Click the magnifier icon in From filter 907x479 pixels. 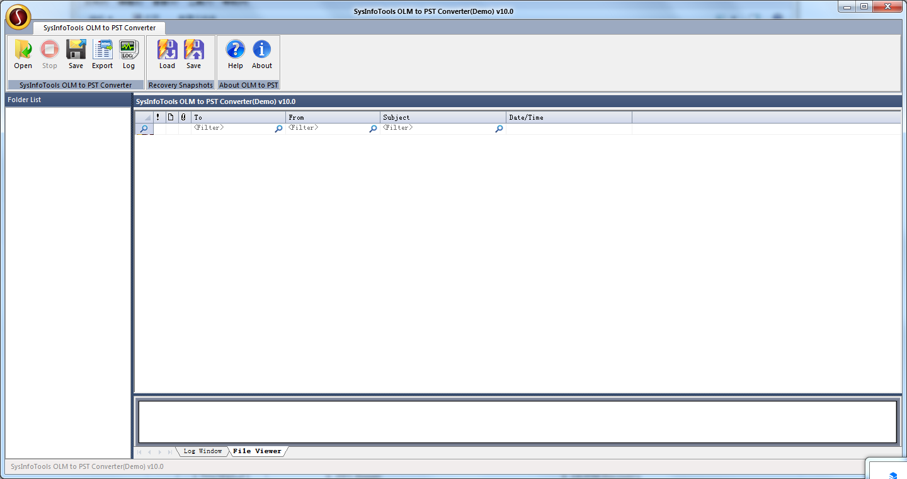pyautogui.click(x=374, y=129)
